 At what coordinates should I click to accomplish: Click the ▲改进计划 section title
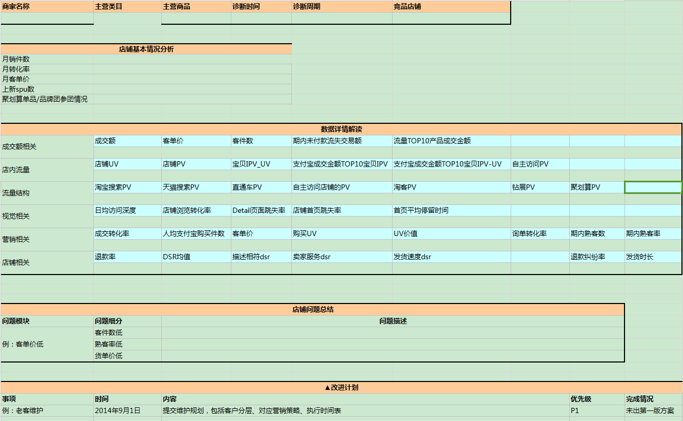tap(341, 387)
